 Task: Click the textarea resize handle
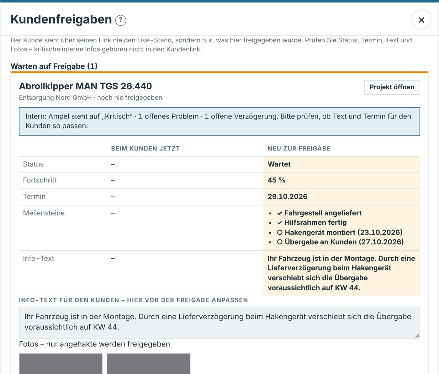coord(417,335)
